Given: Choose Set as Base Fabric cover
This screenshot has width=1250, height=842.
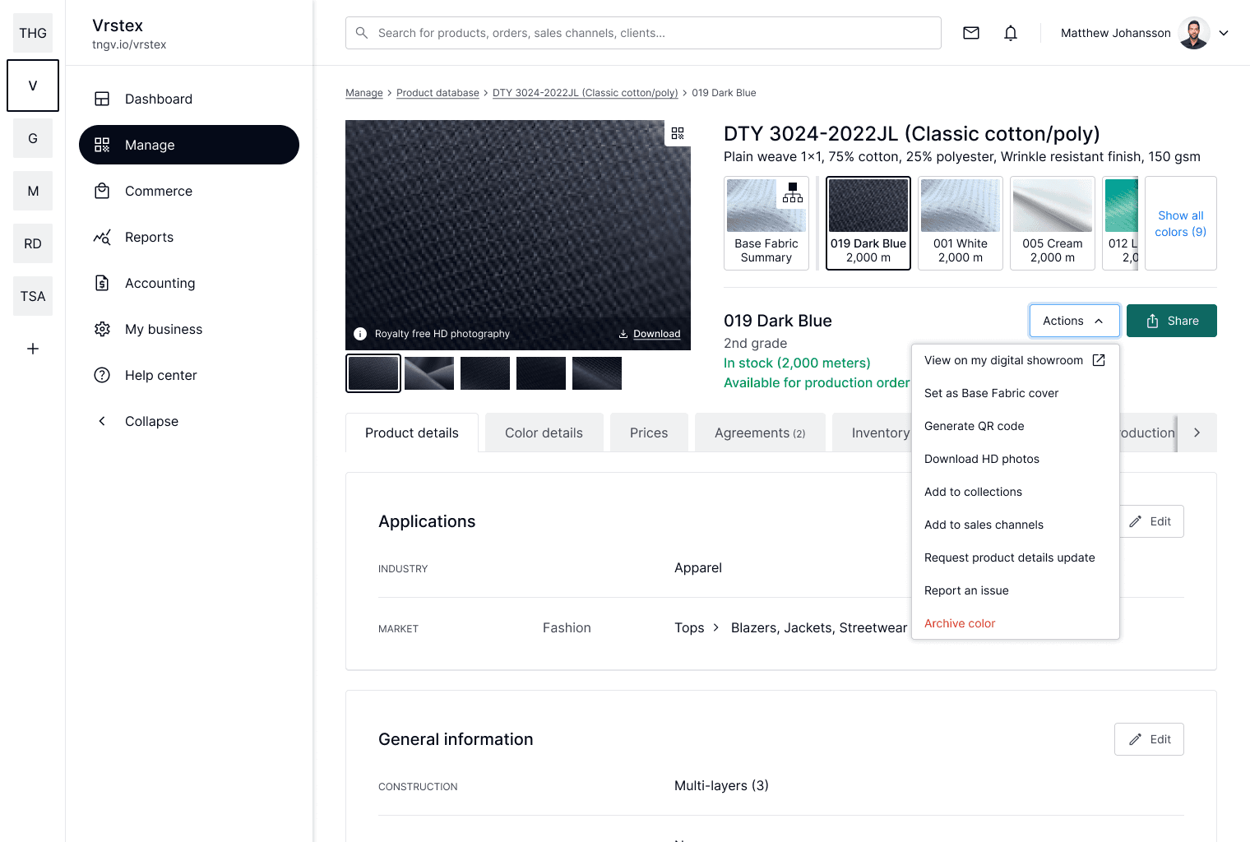Looking at the screenshot, I should tap(1015, 393).
